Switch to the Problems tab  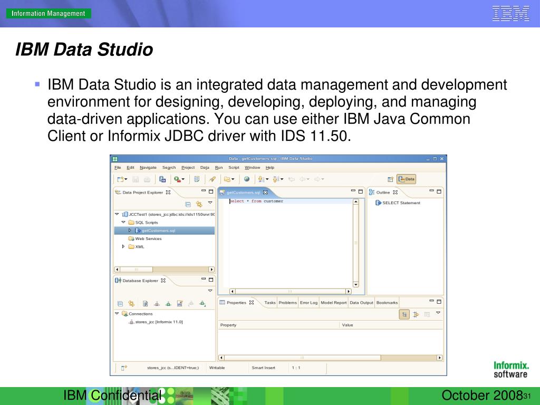coord(287,302)
